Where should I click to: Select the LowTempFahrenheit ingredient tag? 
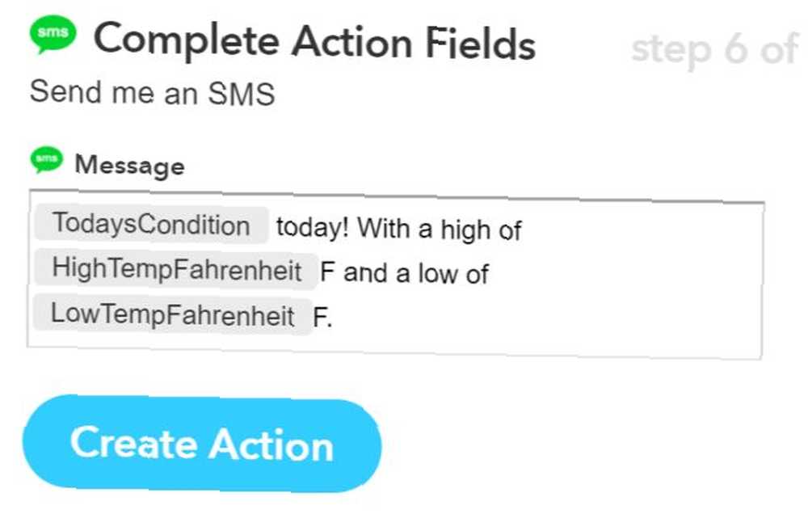pyautogui.click(x=173, y=314)
